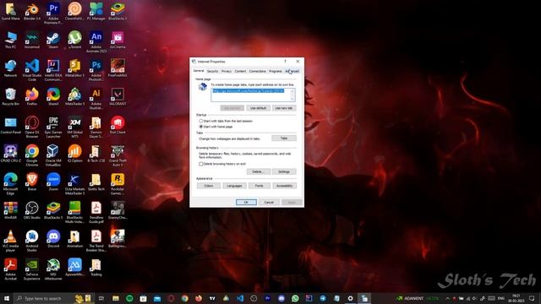This screenshot has width=541, height=304.
Task: Select the Google Chrome desktop icon
Action: [32, 155]
